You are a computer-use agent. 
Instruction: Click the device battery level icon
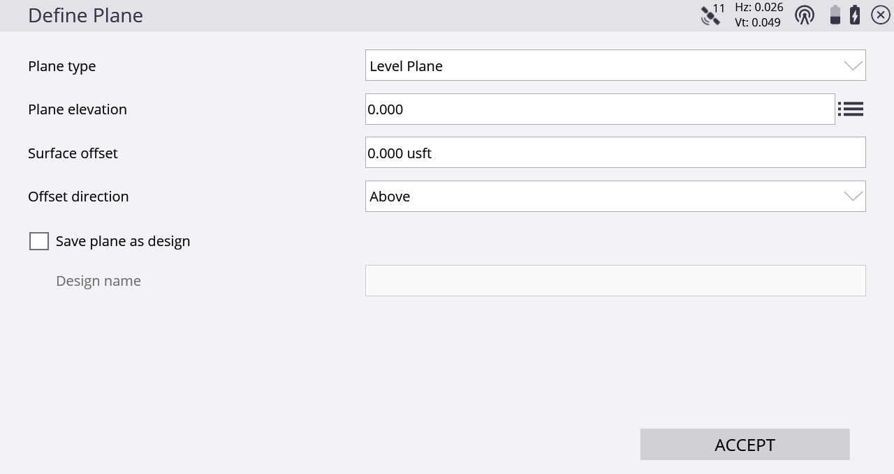[x=835, y=15]
